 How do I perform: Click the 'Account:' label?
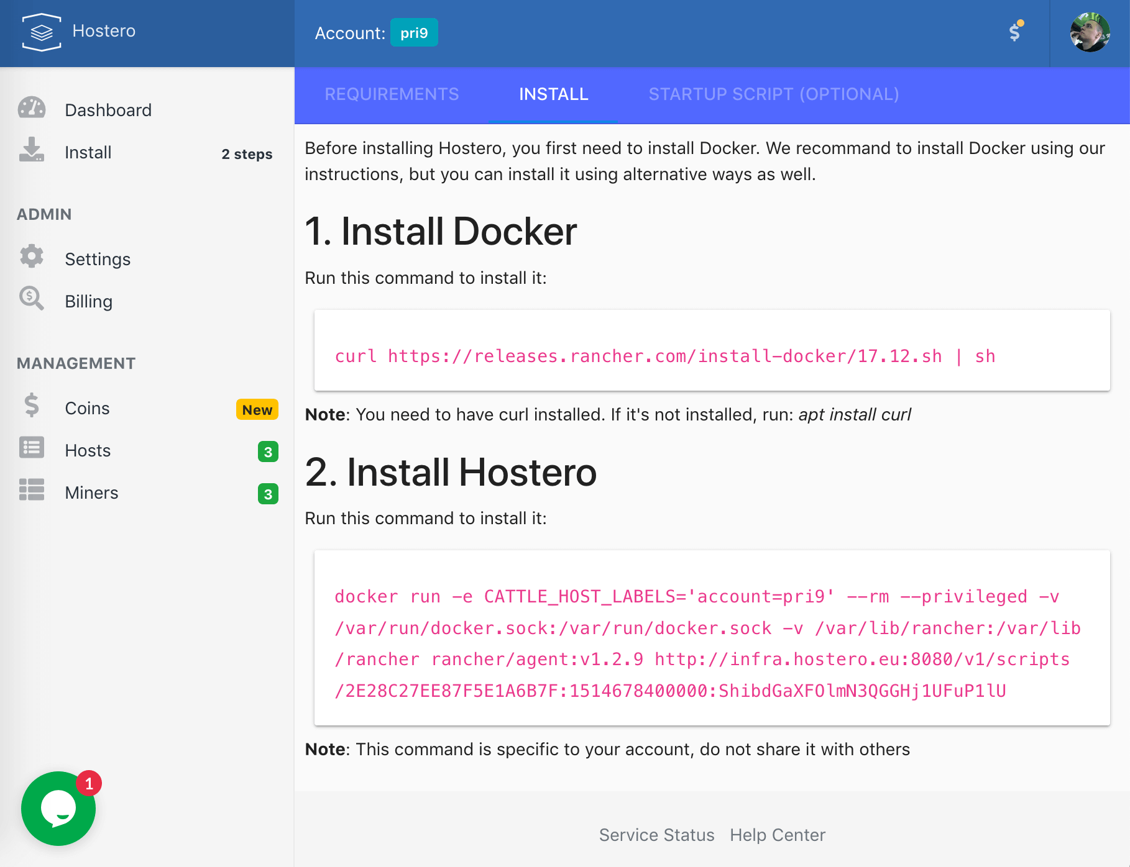350,33
